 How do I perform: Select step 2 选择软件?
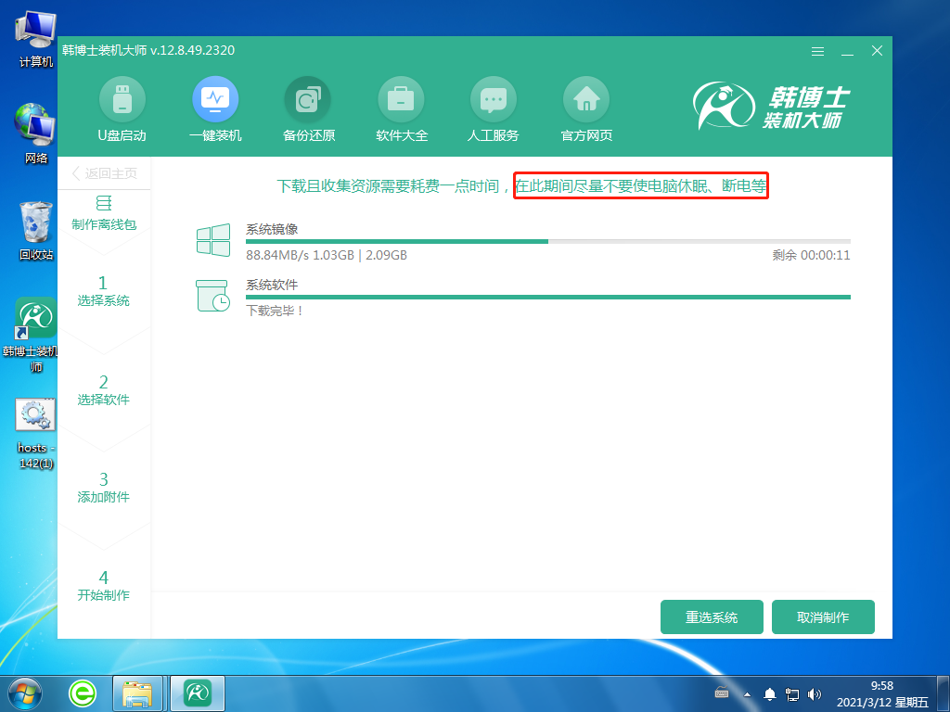pyautogui.click(x=104, y=390)
